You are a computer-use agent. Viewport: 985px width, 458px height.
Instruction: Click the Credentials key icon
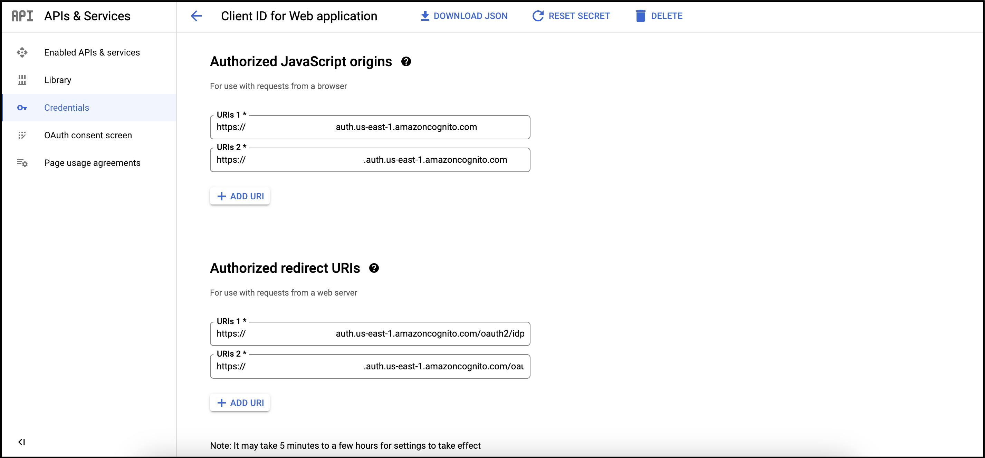click(22, 108)
